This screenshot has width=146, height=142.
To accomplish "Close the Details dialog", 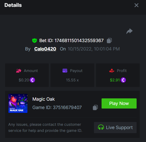I will pyautogui.click(x=136, y=5).
